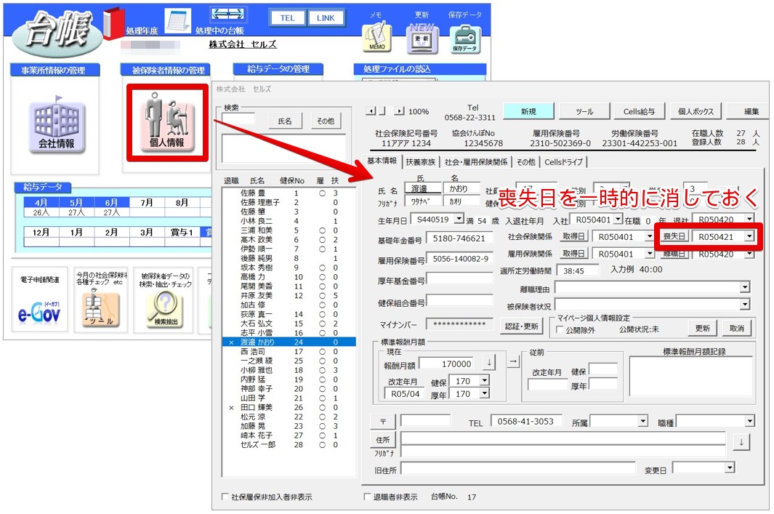The height and width of the screenshot is (514, 774).
Task: Switch to その他 tab
Action: [x=525, y=162]
